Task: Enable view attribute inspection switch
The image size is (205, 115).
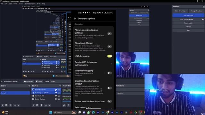Action: (110, 101)
